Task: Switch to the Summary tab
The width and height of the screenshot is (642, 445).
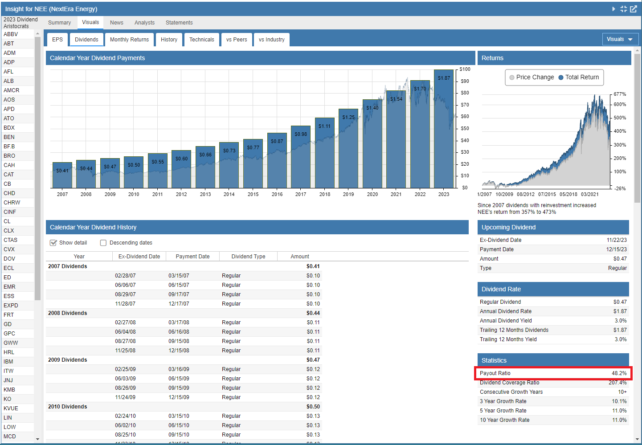Action: coord(59,23)
